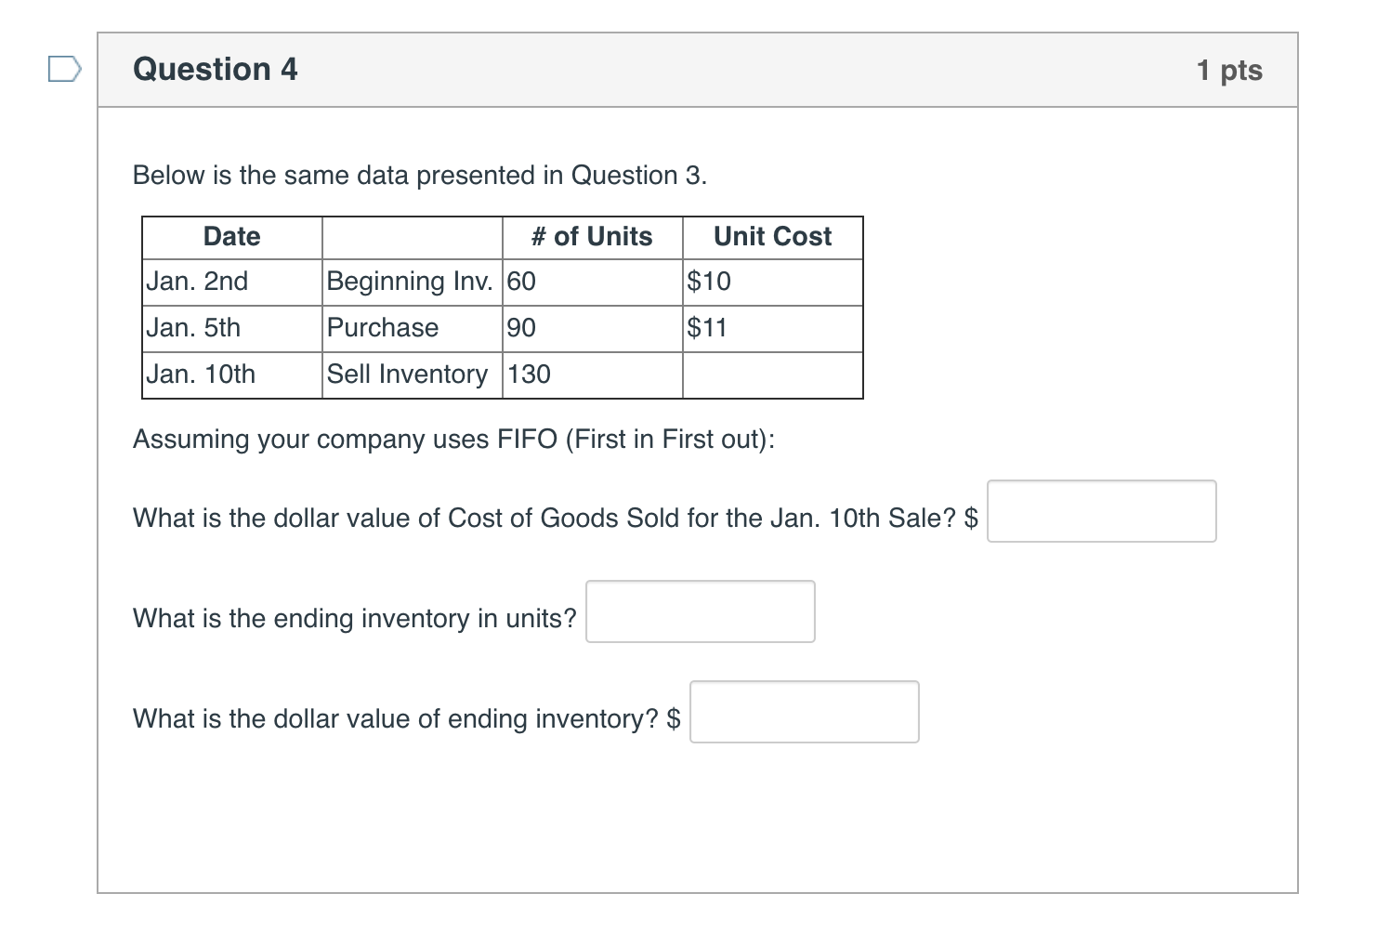The image size is (1377, 933).
Task: Click the ending inventory units answer field
Action: (x=700, y=611)
